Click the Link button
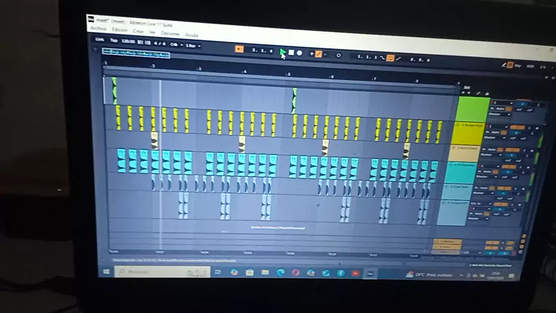The height and width of the screenshot is (313, 556). pos(100,39)
